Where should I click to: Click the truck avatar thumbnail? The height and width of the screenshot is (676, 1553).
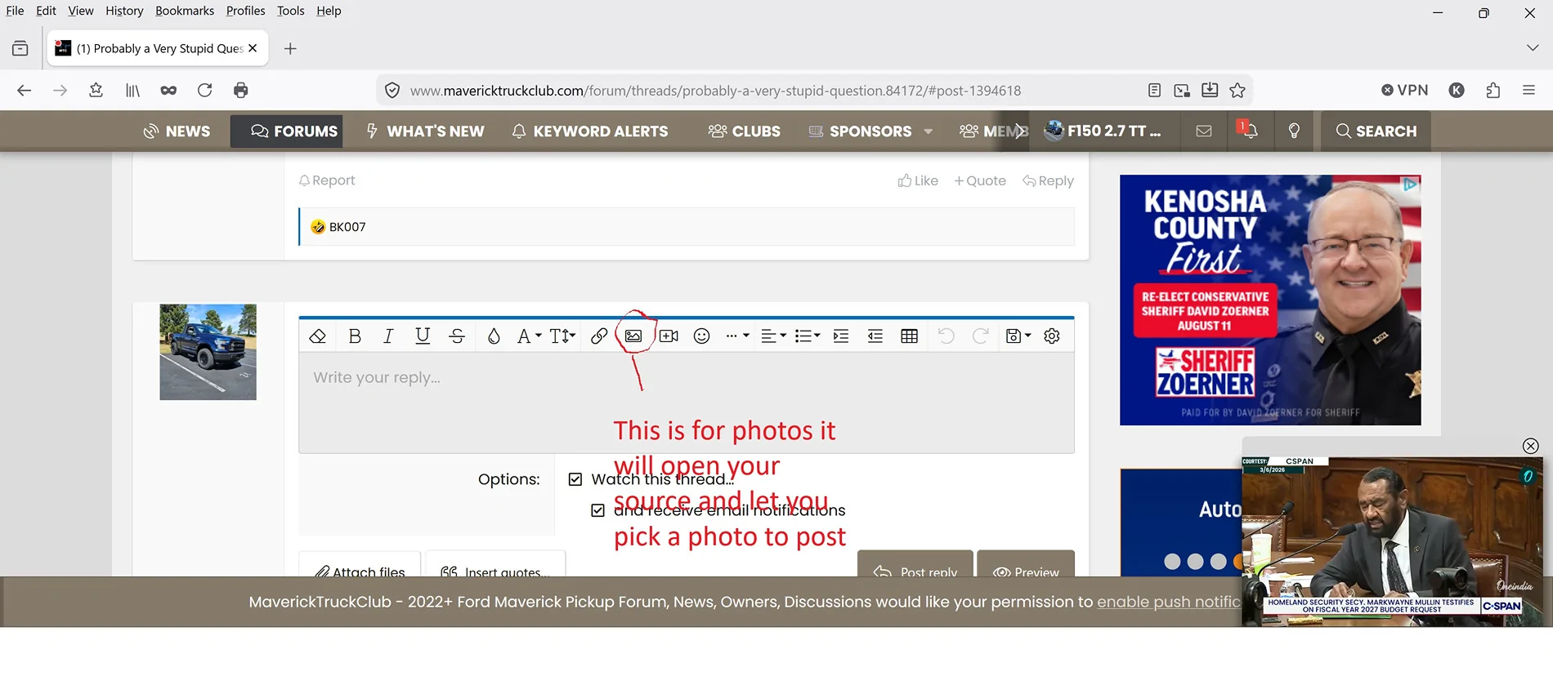click(x=208, y=352)
